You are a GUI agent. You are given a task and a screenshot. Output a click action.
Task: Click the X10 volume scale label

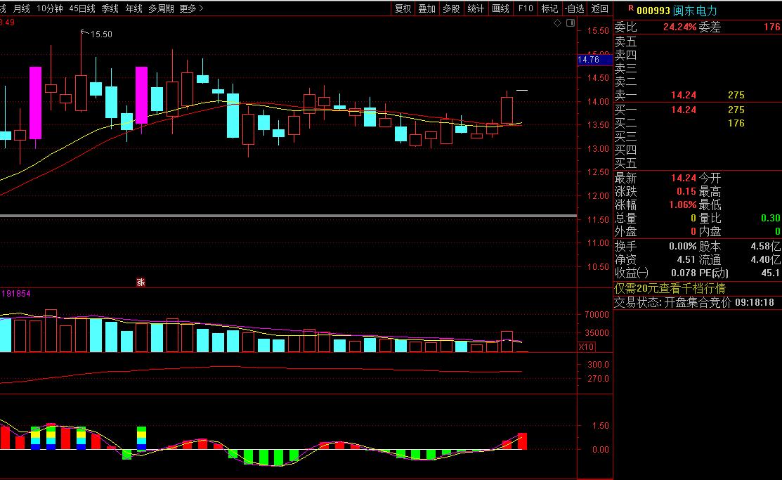tap(586, 346)
